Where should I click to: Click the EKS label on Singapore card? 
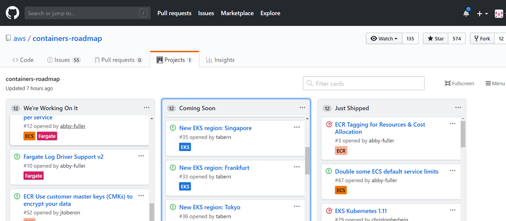point(185,147)
